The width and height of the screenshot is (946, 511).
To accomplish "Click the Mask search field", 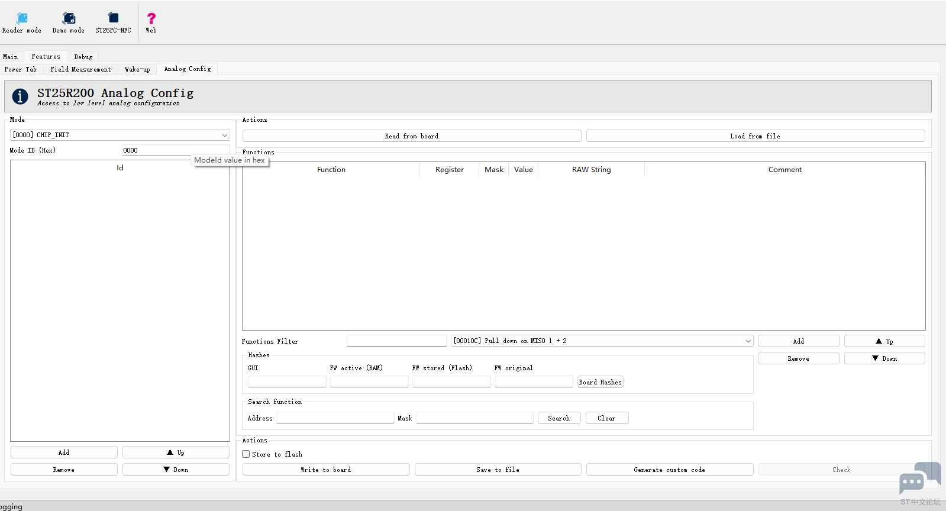I will click(474, 418).
